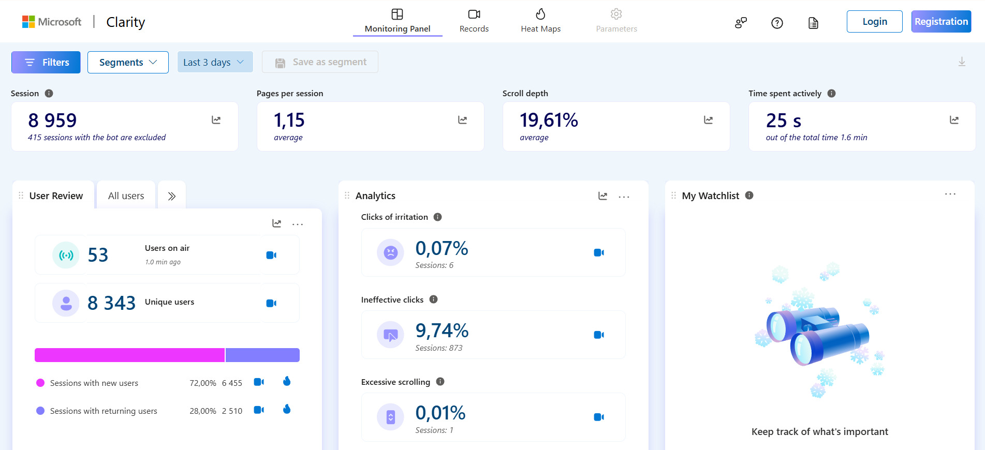View recordings for Clicks of irritation

pos(599,252)
